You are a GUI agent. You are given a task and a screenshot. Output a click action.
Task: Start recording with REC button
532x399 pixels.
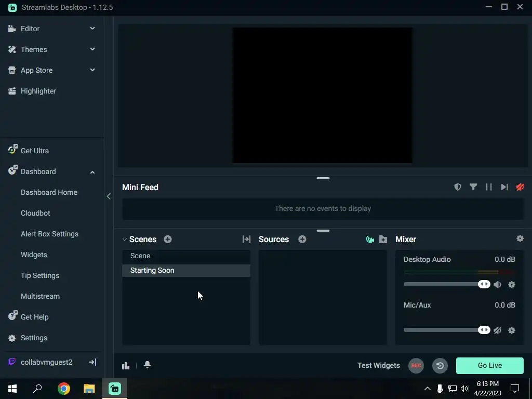(416, 365)
